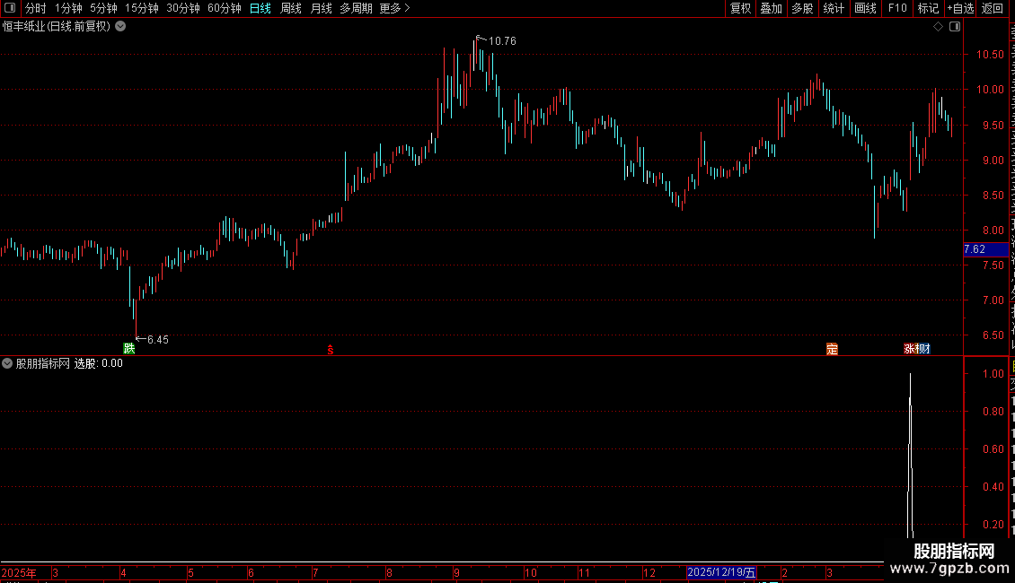Toggle the right side panel icon

955,27
